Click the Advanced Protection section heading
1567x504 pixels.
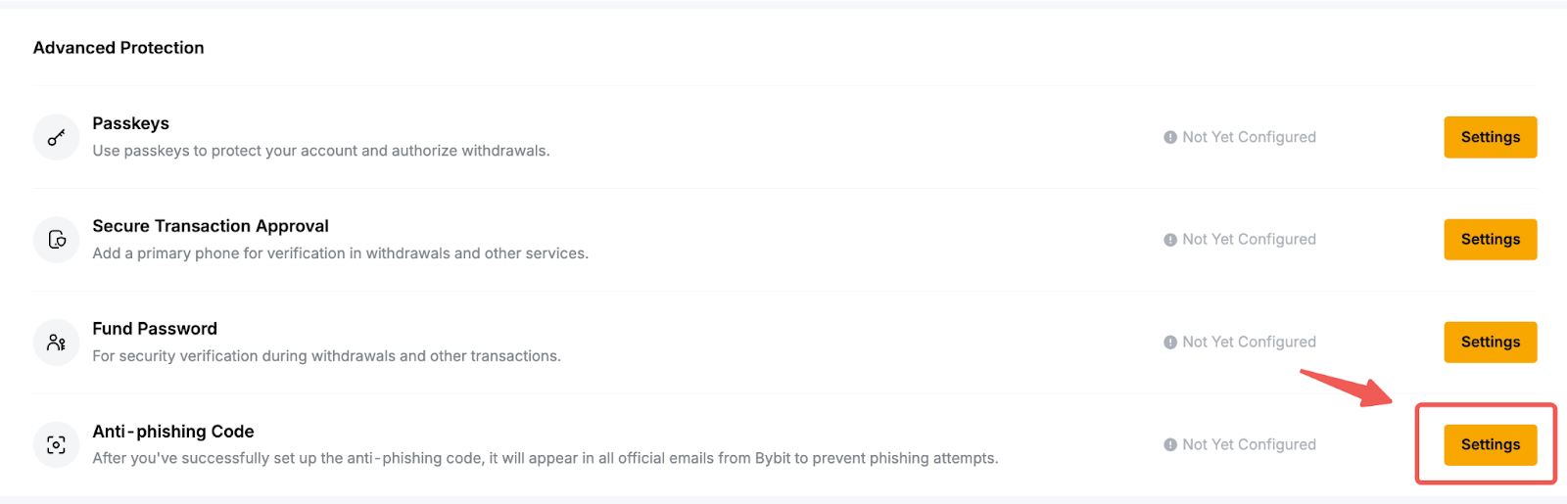pos(119,48)
